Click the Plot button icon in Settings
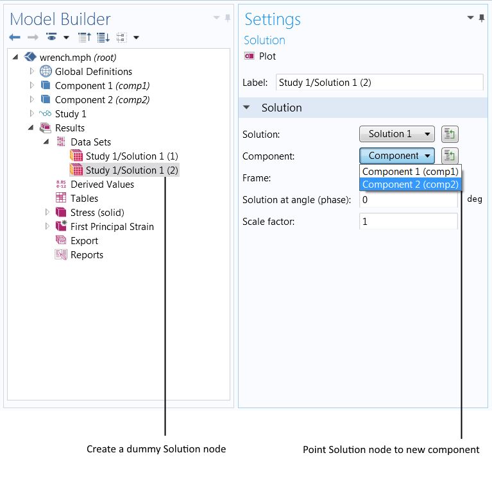492x494 pixels. point(249,56)
